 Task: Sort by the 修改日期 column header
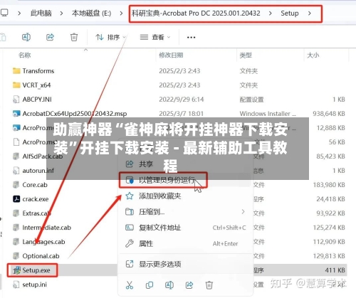(171, 55)
